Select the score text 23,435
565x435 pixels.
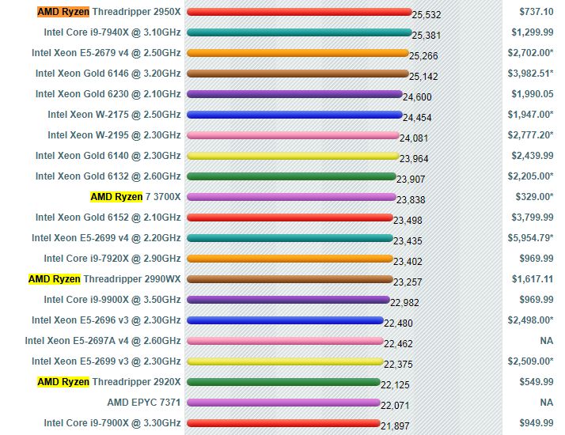(408, 241)
